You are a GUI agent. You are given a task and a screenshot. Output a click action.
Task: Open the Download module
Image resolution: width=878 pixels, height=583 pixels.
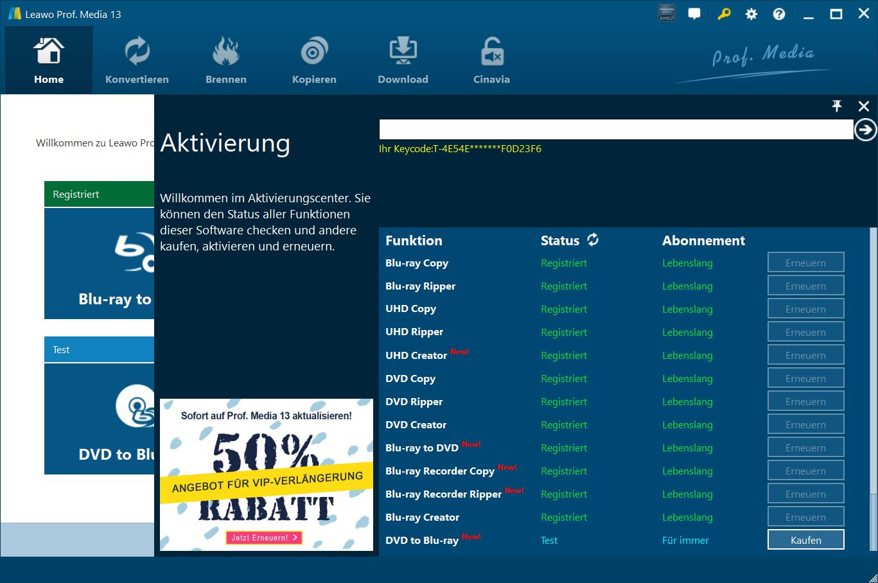tap(403, 61)
